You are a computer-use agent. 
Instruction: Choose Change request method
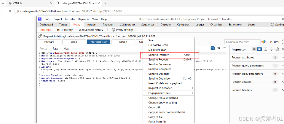point(169,98)
